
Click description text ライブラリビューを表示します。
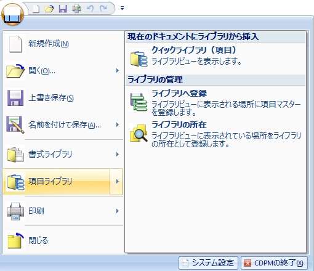pyautogui.click(x=196, y=62)
